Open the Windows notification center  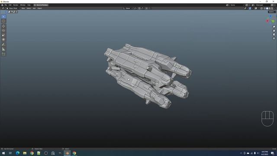tap(273, 153)
